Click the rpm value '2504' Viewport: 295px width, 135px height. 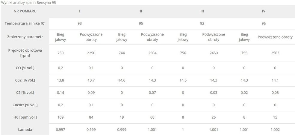tap(152, 53)
